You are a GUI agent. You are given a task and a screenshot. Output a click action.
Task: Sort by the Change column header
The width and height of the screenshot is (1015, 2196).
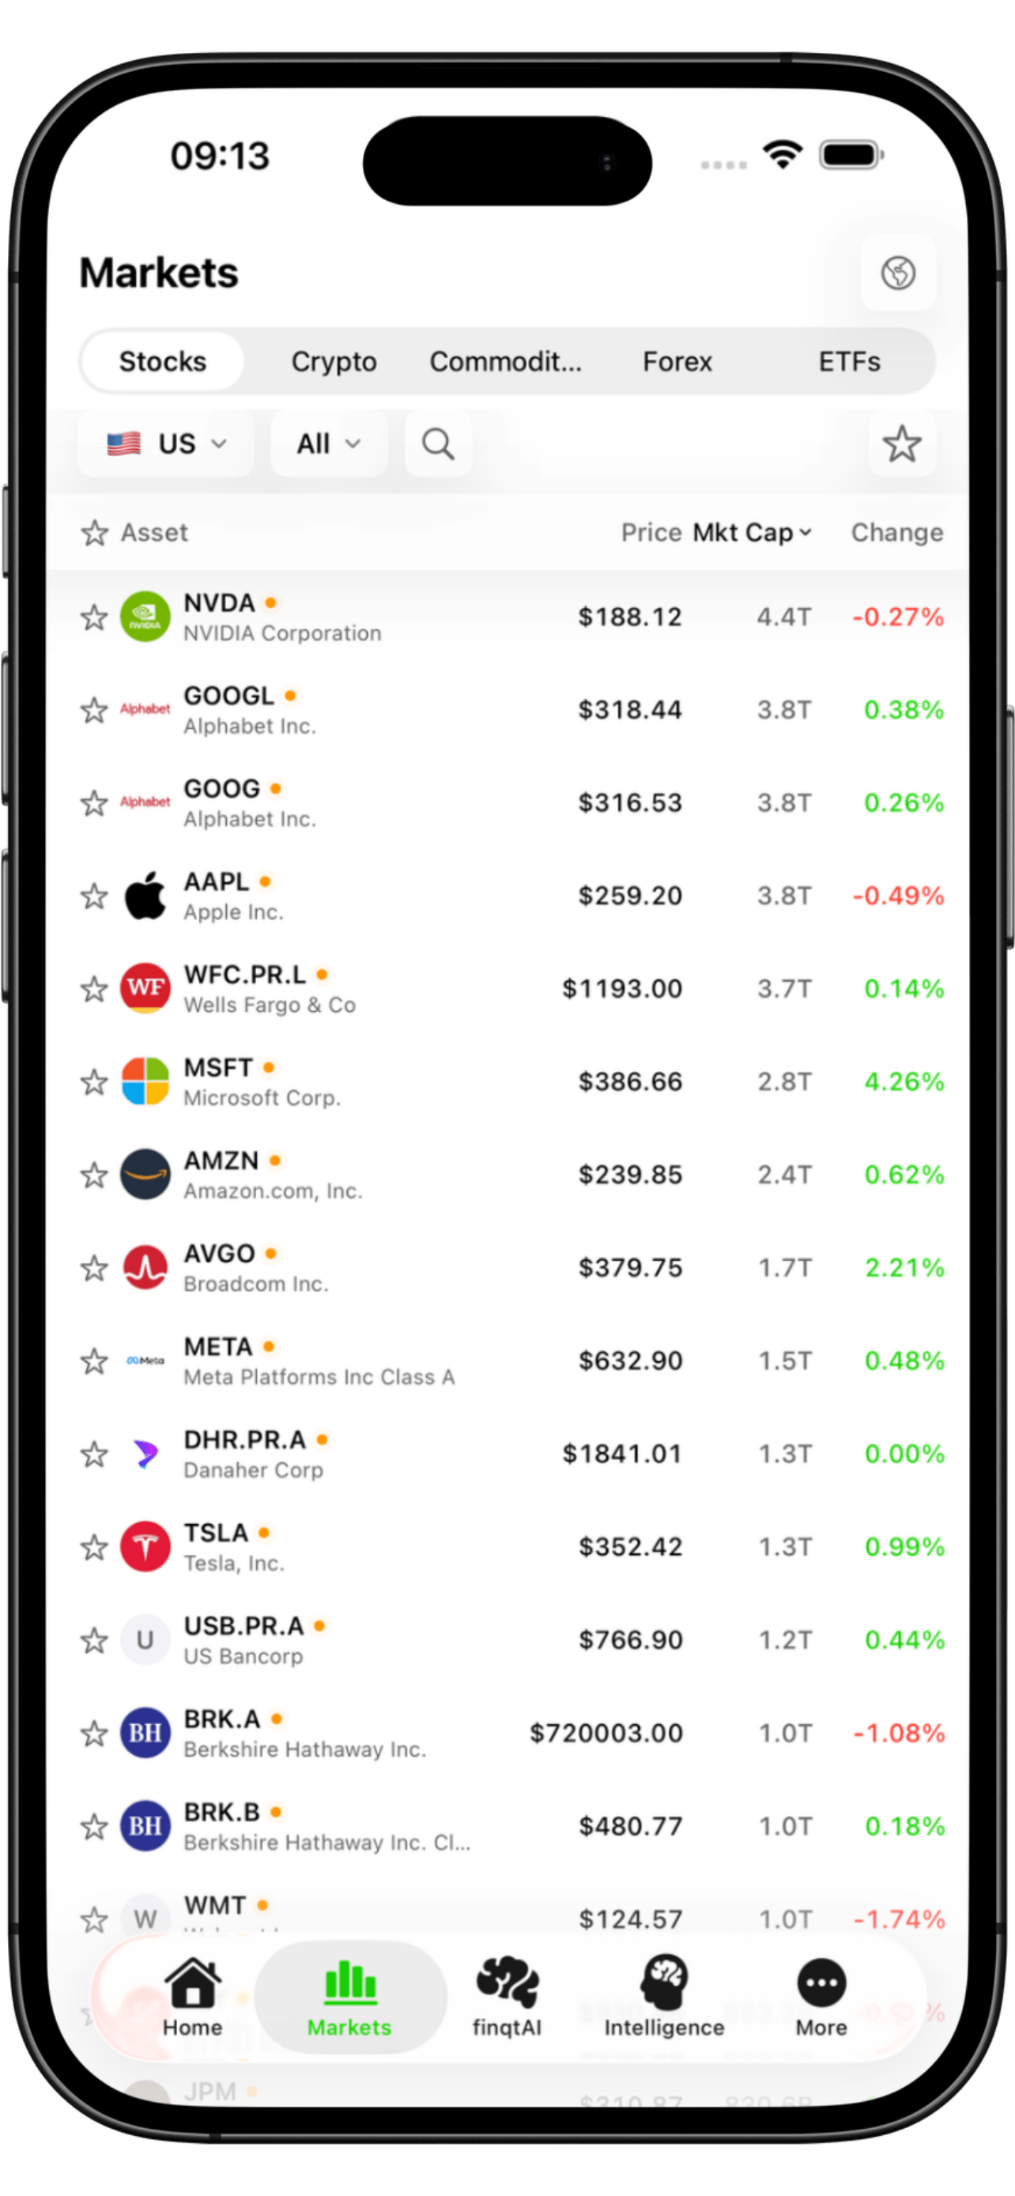[x=896, y=533]
